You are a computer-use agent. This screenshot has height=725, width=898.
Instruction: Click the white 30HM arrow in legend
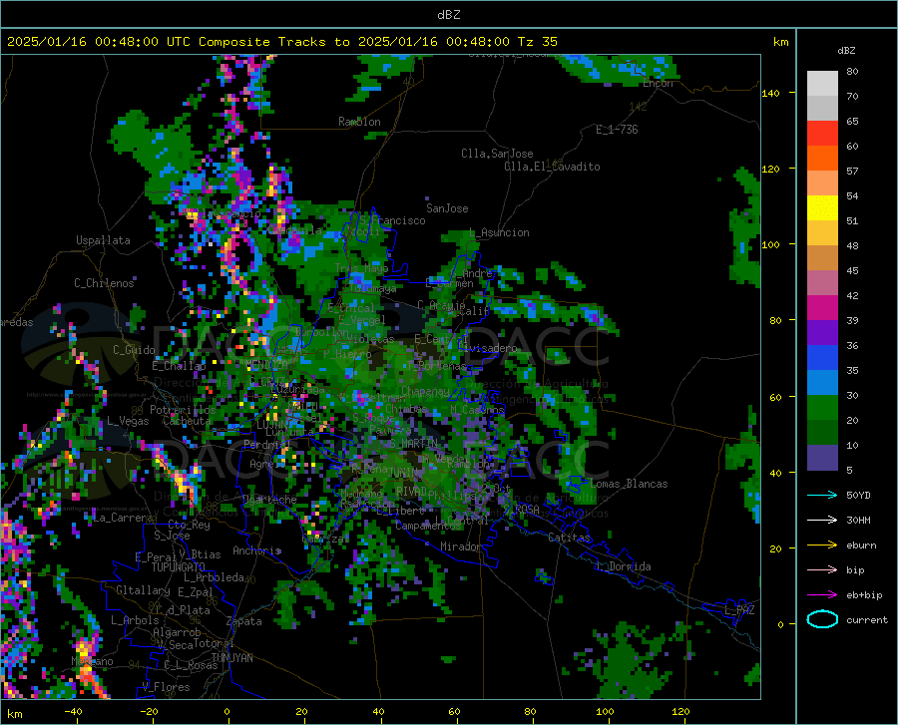tap(822, 520)
